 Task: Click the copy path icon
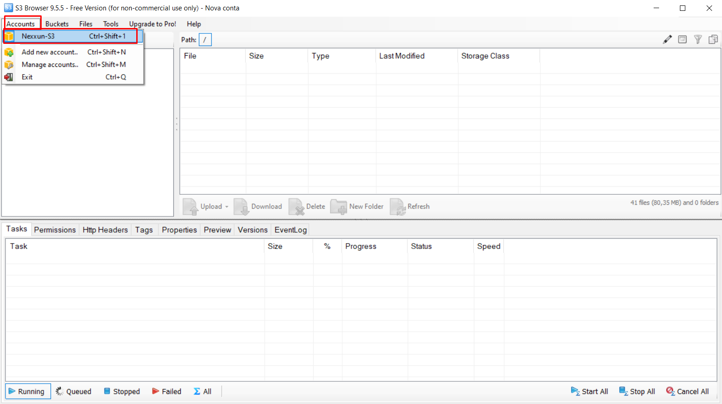[x=713, y=40]
